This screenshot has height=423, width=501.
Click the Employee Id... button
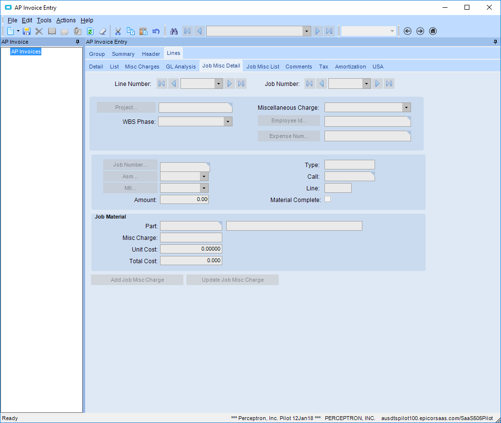(x=289, y=120)
